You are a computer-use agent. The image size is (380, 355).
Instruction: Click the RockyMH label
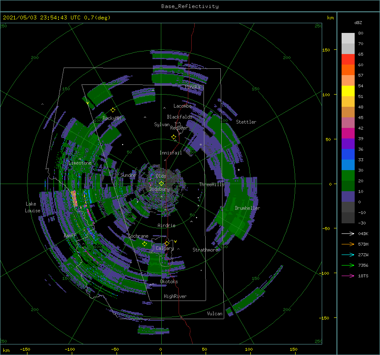click(111, 118)
